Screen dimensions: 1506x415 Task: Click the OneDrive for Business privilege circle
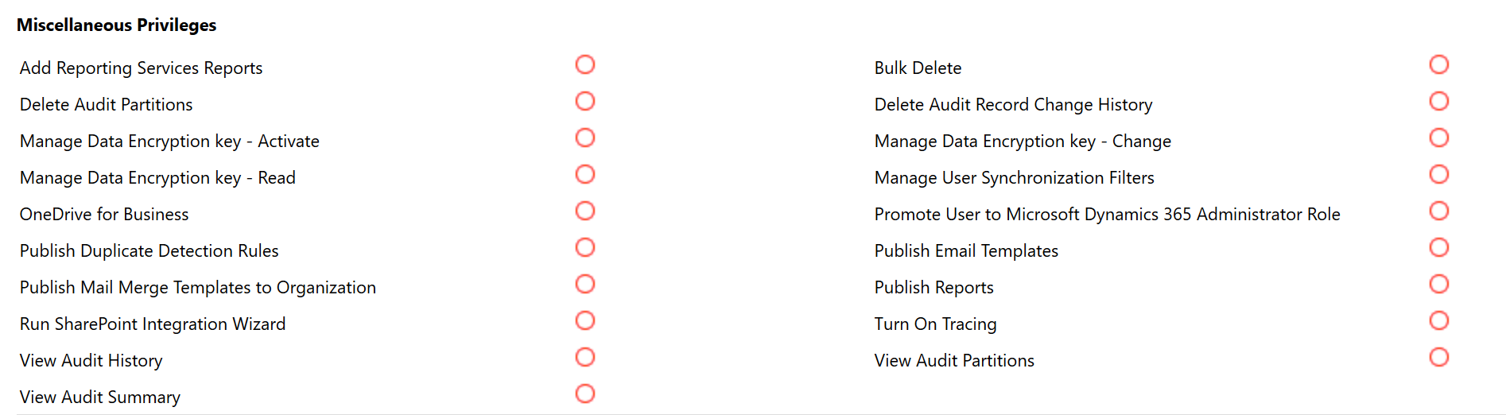coord(585,211)
